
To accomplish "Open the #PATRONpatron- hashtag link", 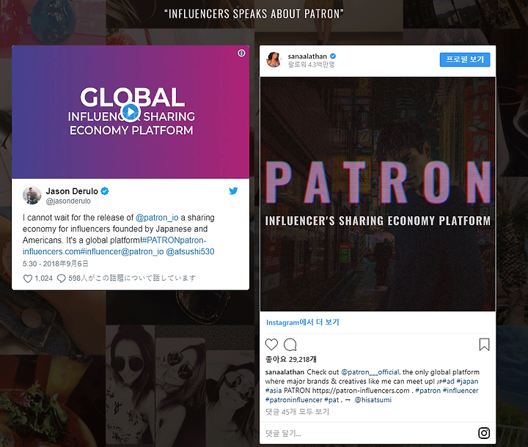I will click(174, 240).
